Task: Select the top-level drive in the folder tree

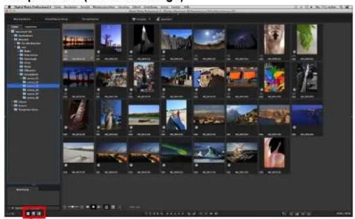Action: coord(22,31)
